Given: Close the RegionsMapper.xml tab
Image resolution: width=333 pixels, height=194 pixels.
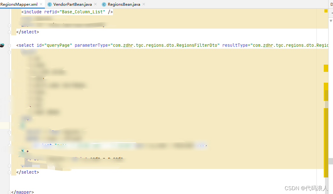Looking at the screenshot, I should [x=41, y=4].
